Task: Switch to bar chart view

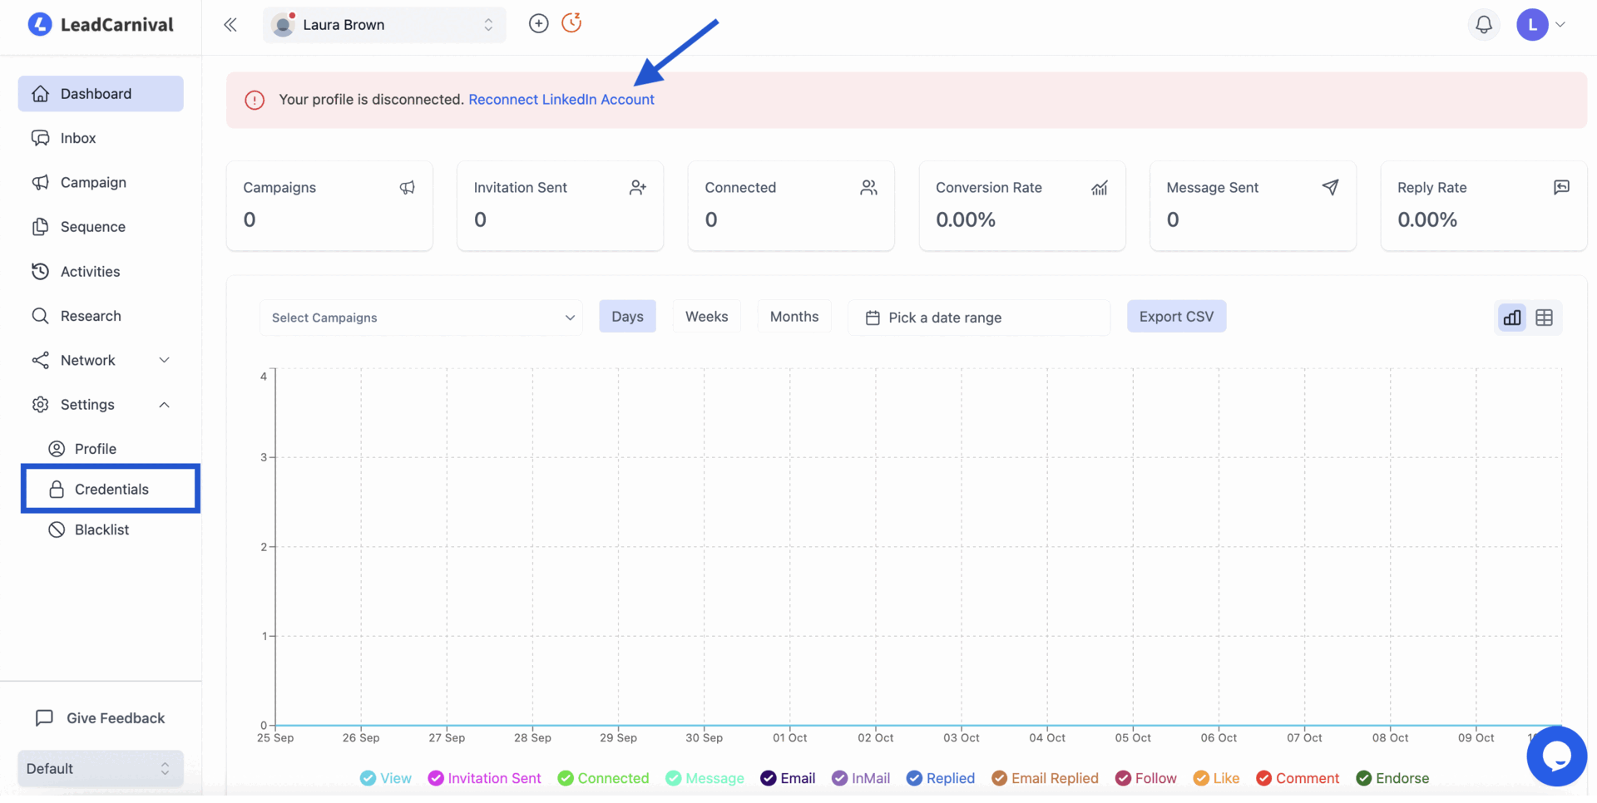Action: [x=1511, y=318]
